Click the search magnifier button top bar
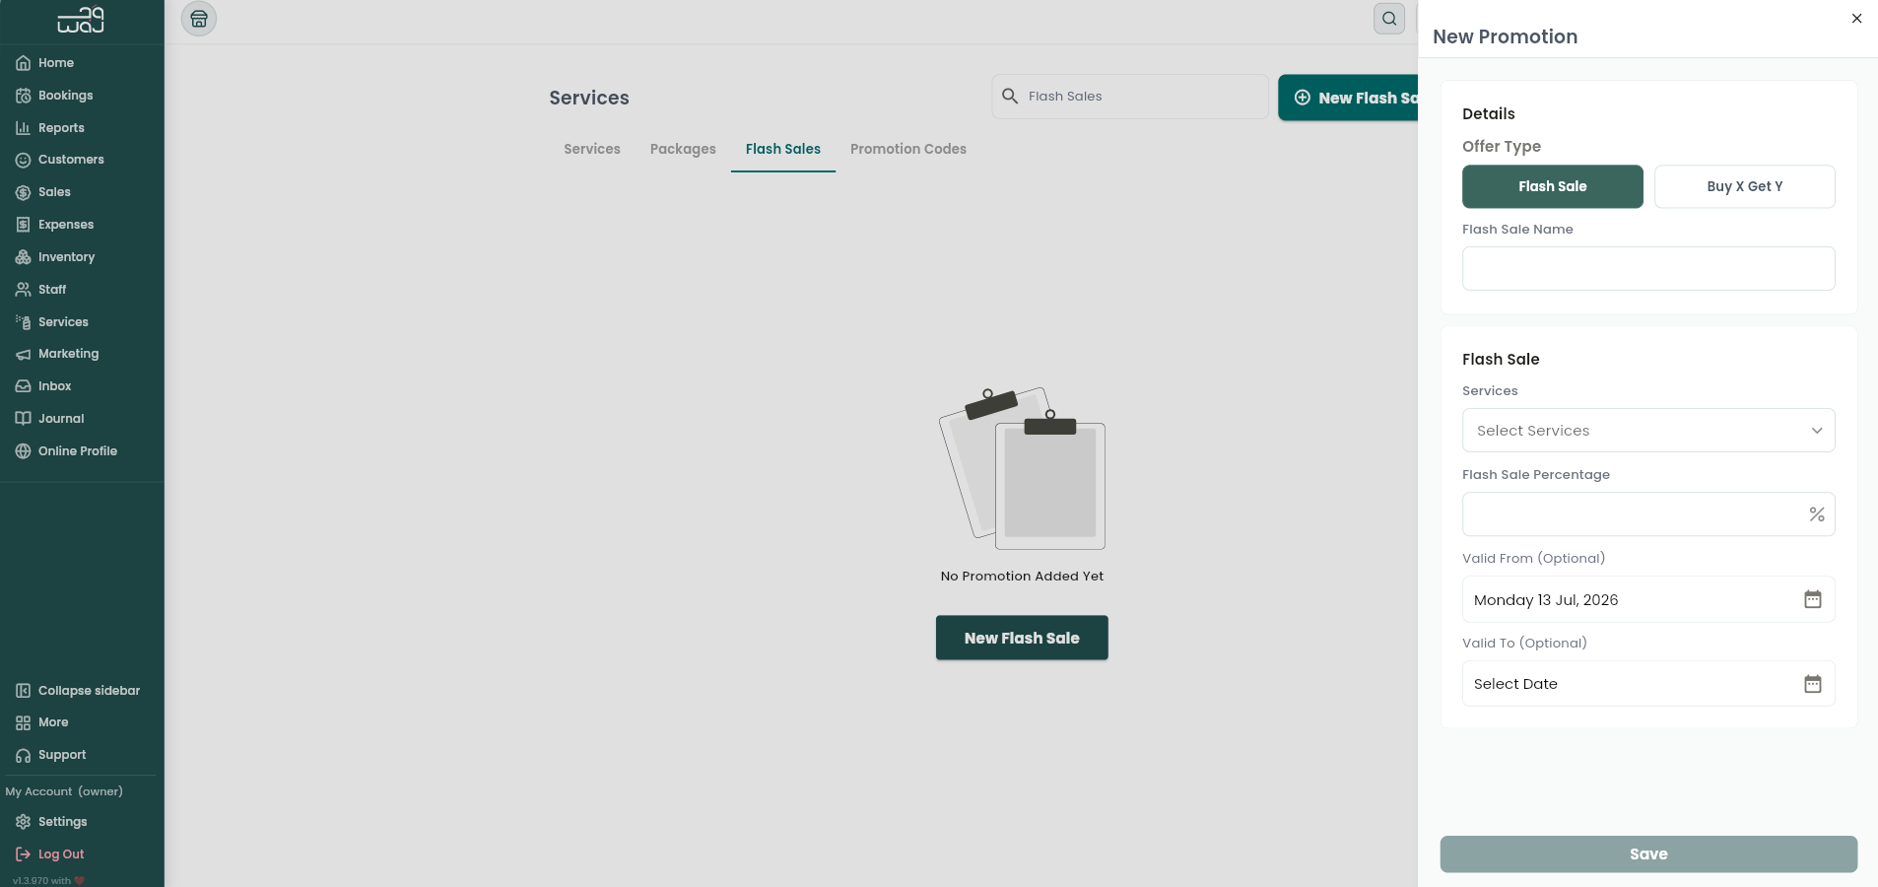Viewport: 1878px width, 887px height. pyautogui.click(x=1389, y=18)
